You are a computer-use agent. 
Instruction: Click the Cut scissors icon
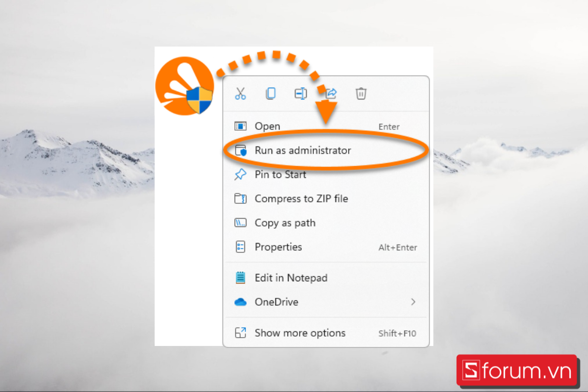point(240,93)
